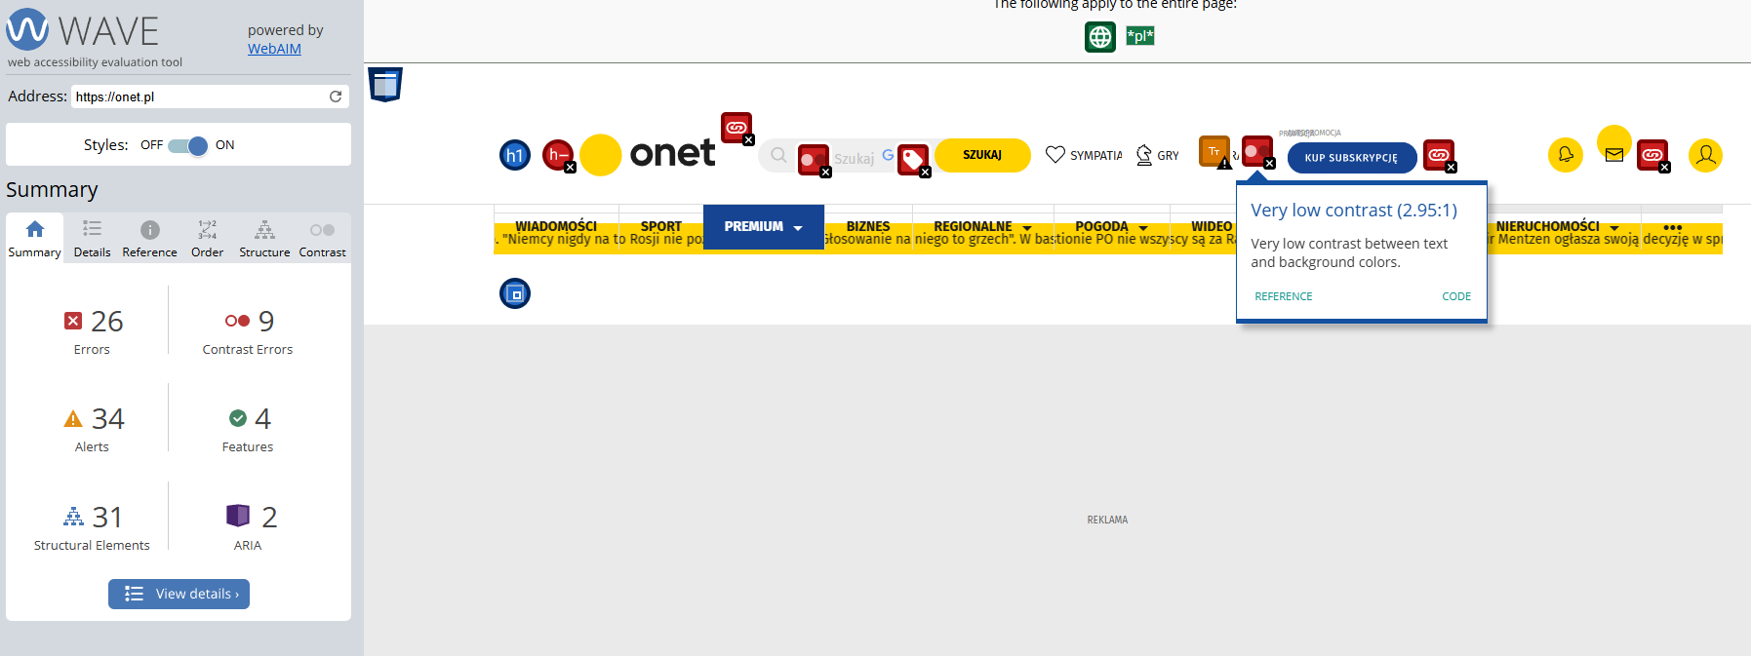This screenshot has height=656, width=1751.
Task: Switch to the Details tab
Action: coord(92,239)
